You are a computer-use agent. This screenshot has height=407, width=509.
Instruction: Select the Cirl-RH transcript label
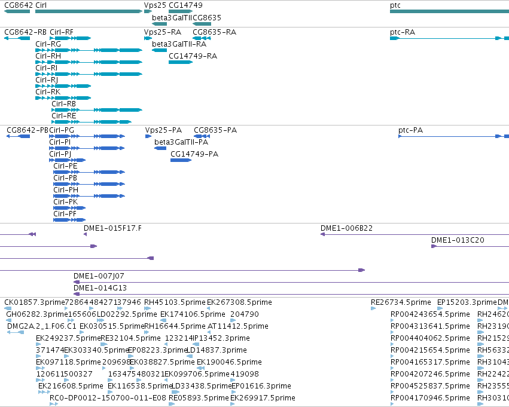[x=48, y=56]
